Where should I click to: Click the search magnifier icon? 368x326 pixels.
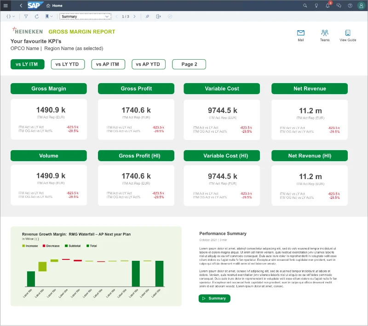point(305,6)
